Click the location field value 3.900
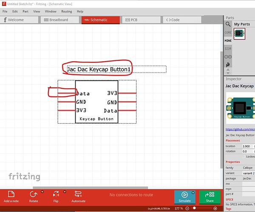 [x=247, y=146]
